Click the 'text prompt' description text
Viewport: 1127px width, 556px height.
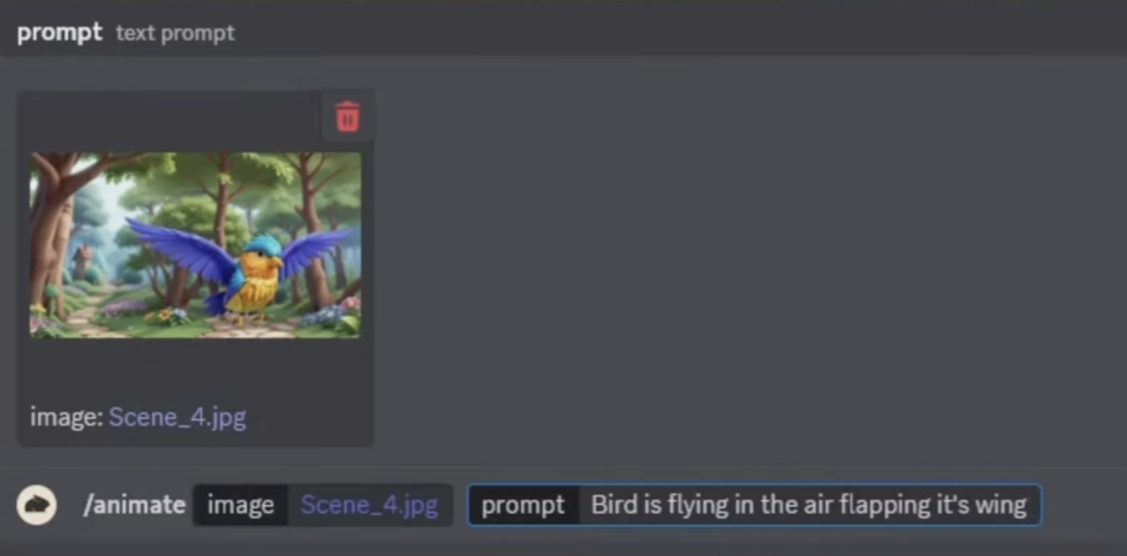(175, 33)
